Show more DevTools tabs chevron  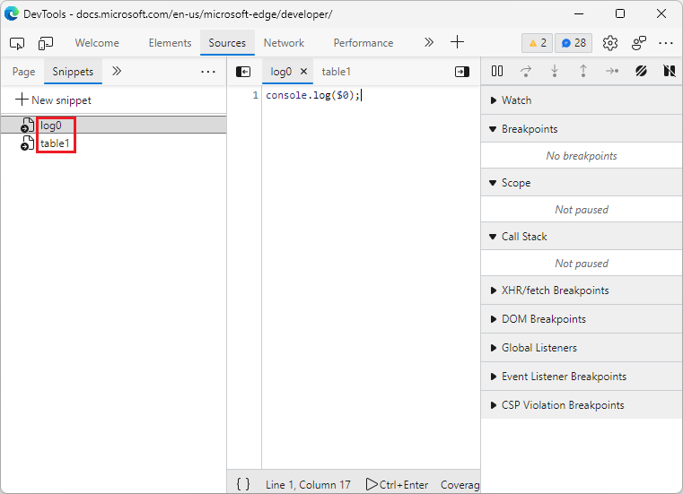pos(429,42)
